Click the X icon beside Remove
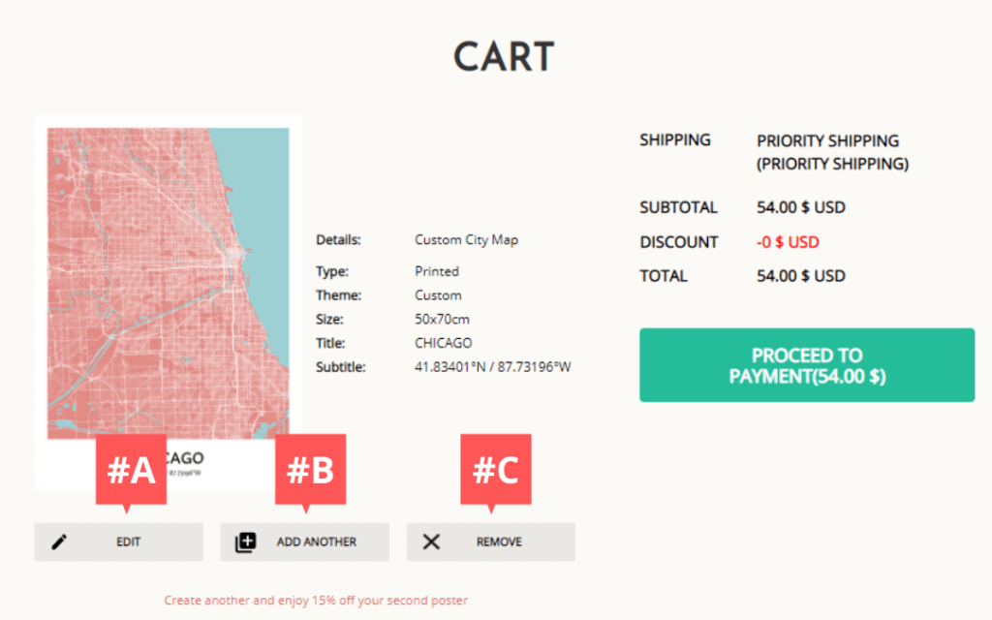The height and width of the screenshot is (620, 992). [432, 542]
